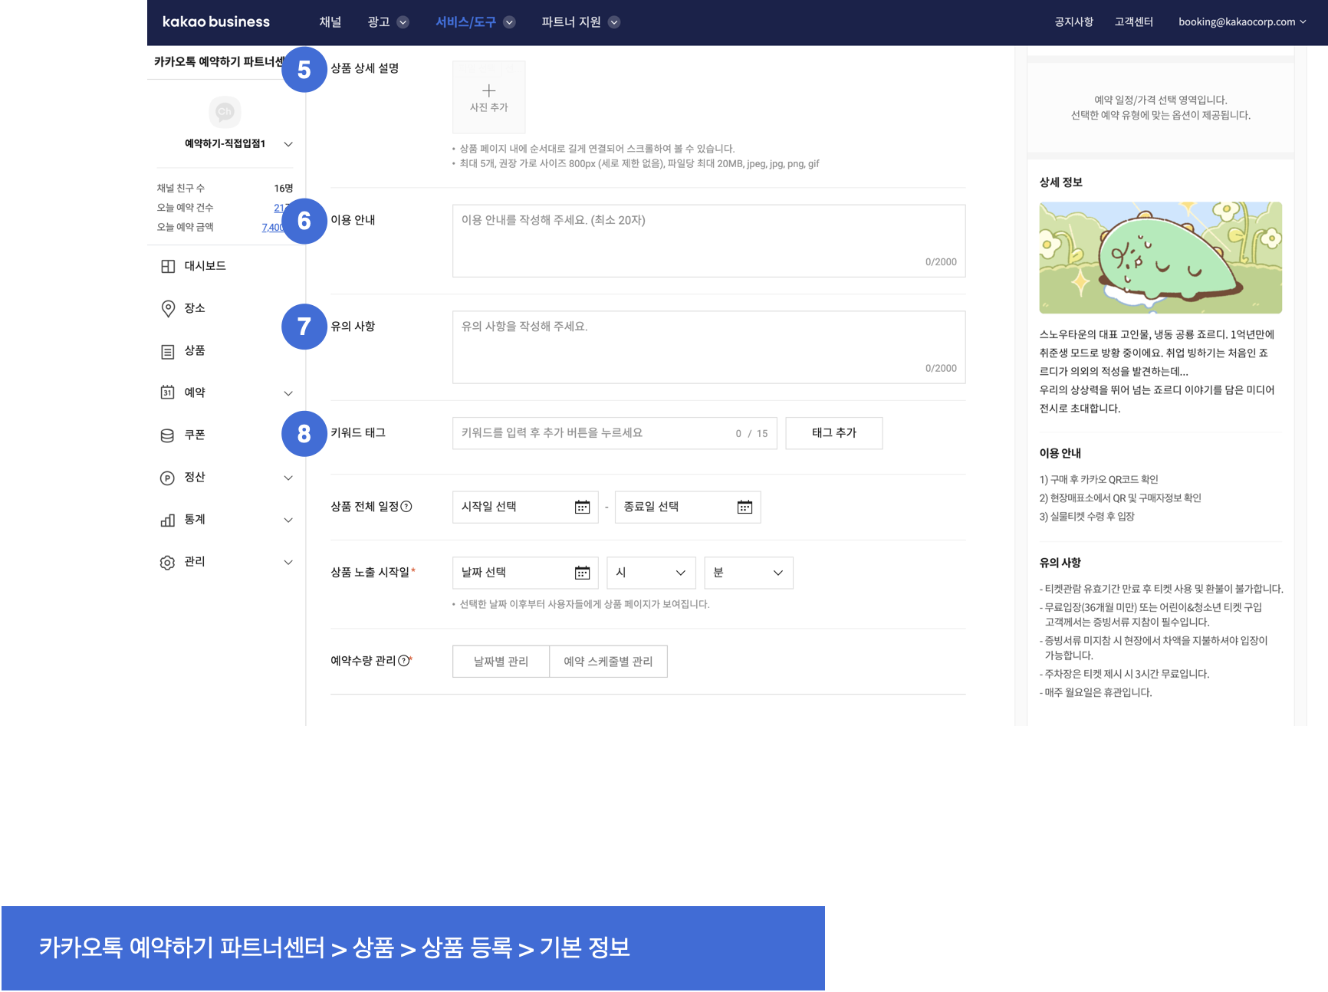Open calendar icon in 종료일 선택 field
Viewport: 1328px width, 992px height.
point(745,507)
